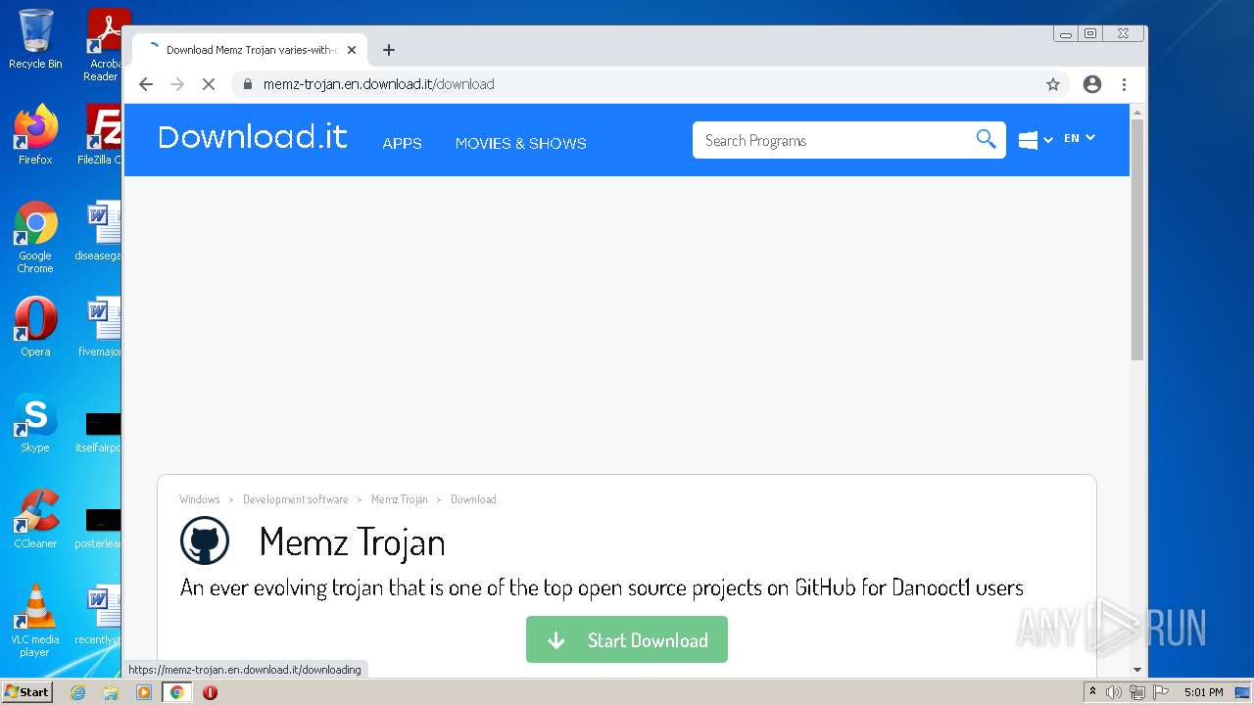Click the search magnifier icon

click(986, 139)
